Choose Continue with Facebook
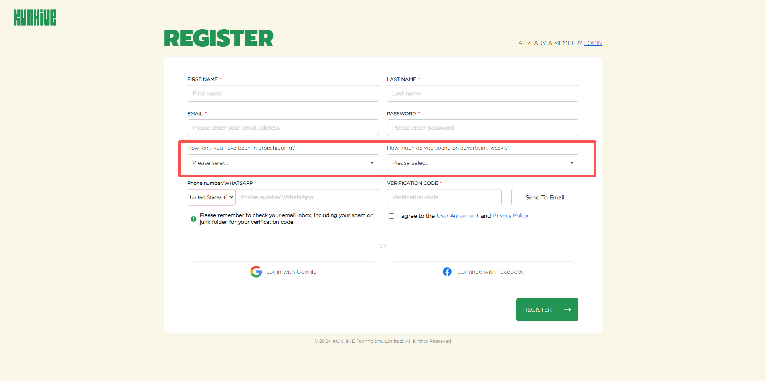The height and width of the screenshot is (381, 766). pyautogui.click(x=482, y=272)
